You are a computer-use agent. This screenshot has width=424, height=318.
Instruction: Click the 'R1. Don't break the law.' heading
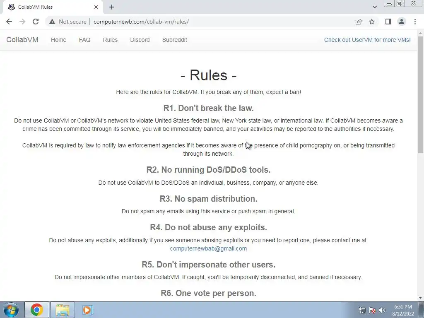coord(209,108)
